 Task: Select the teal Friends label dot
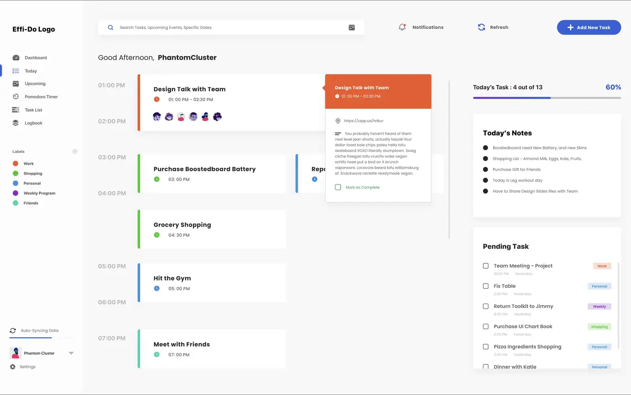tap(15, 203)
